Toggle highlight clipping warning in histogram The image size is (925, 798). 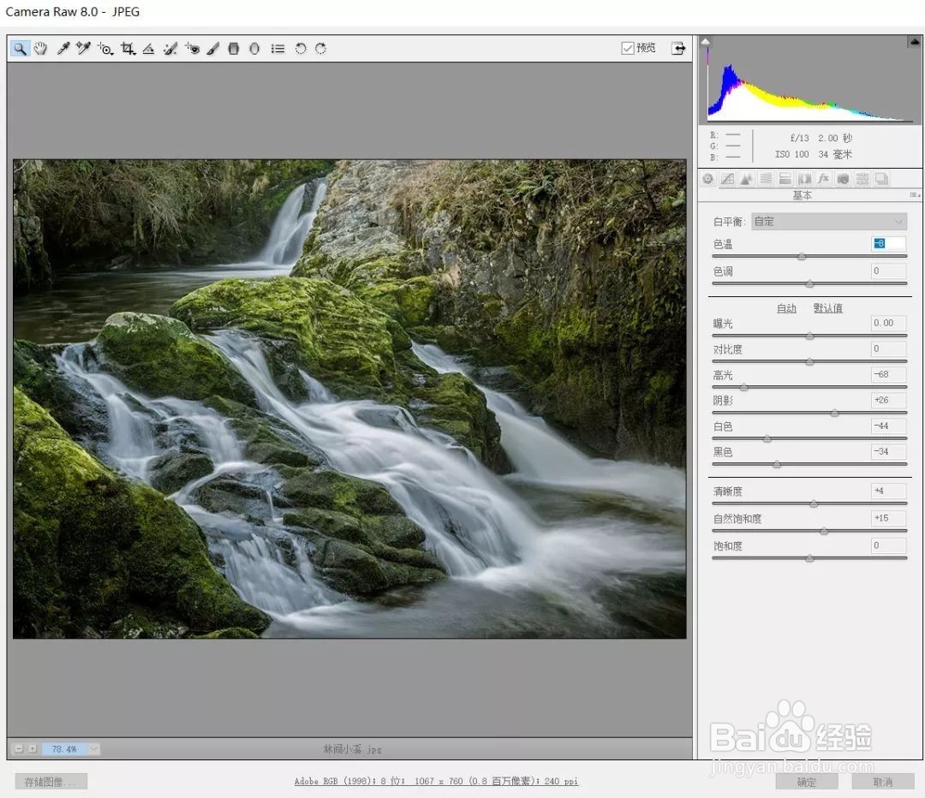point(915,41)
